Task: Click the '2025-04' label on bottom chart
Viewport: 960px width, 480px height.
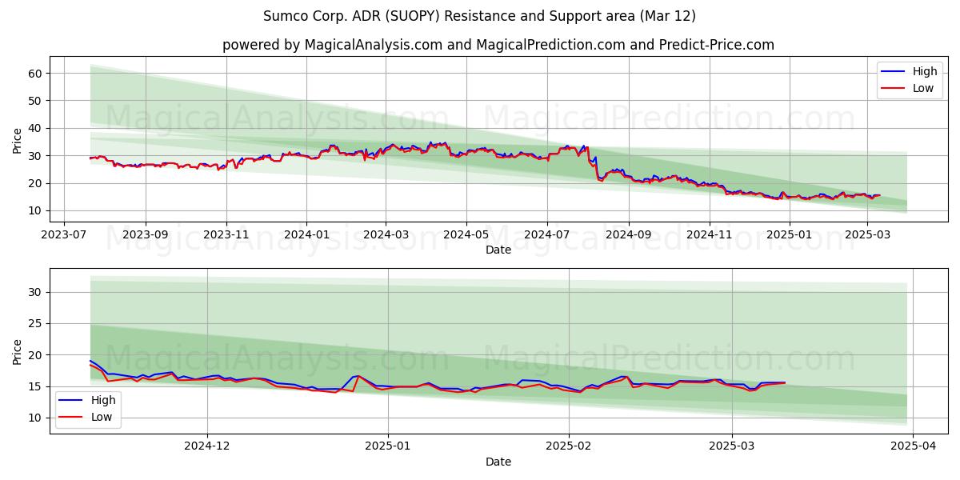Action: (x=913, y=448)
